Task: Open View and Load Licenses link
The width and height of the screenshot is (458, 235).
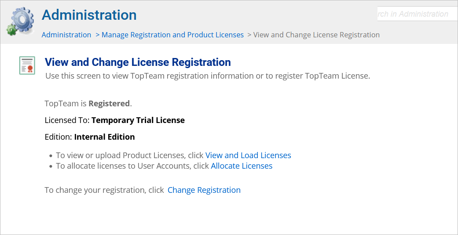Action: point(248,155)
